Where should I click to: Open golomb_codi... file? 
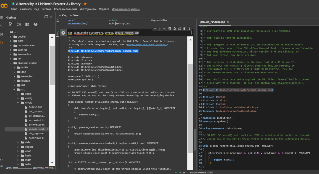(37, 125)
